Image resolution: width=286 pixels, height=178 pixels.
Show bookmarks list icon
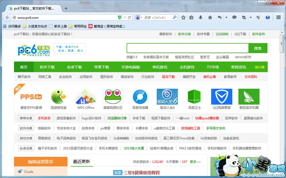192,18
